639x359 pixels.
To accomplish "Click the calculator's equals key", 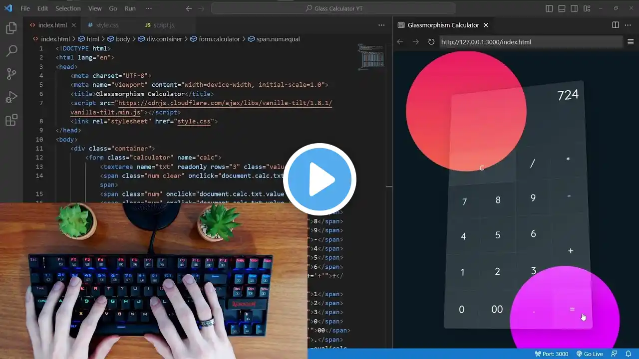I will pyautogui.click(x=572, y=309).
